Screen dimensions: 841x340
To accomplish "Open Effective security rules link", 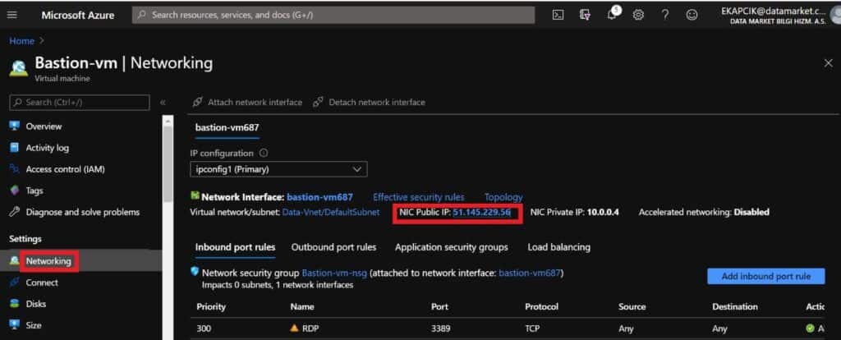I will pyautogui.click(x=419, y=197).
